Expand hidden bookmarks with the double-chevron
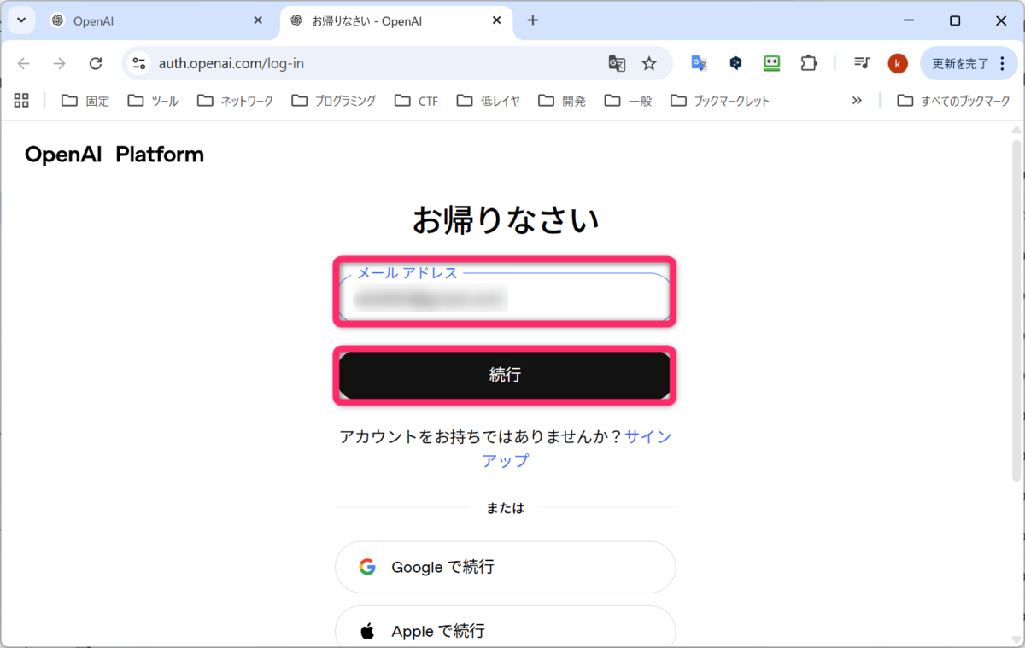This screenshot has width=1025, height=648. click(857, 100)
